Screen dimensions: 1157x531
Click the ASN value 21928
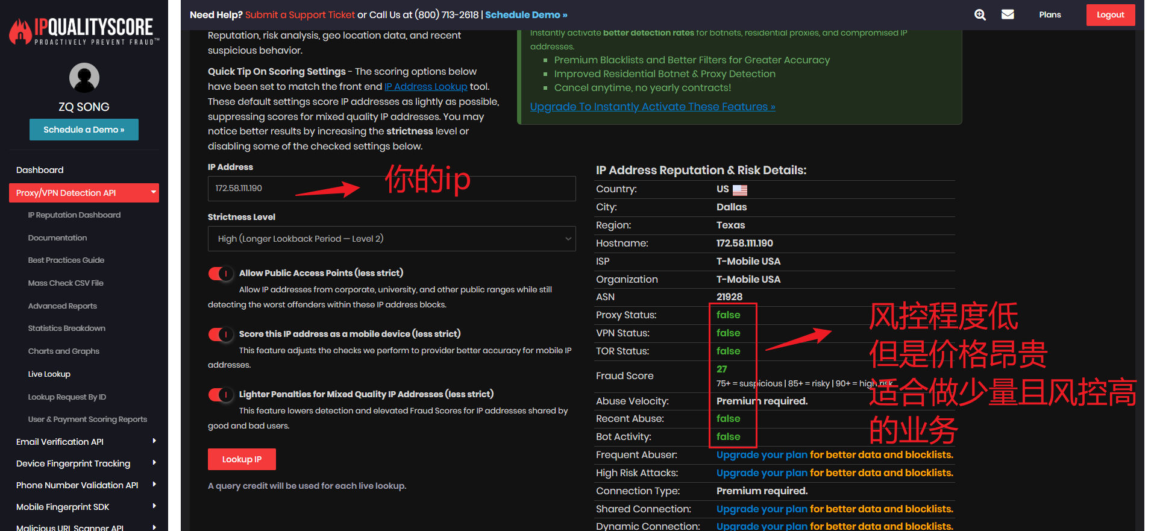coord(729,297)
